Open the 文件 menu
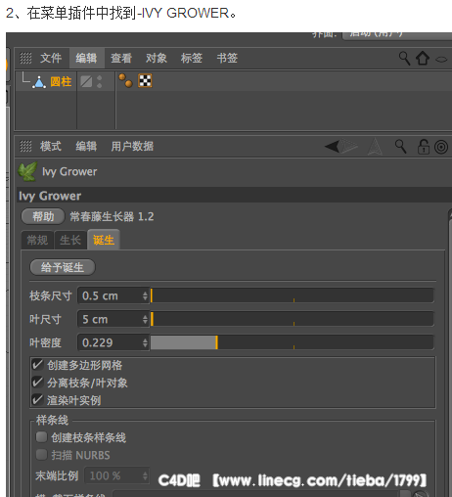The image size is (452, 497). 51,58
